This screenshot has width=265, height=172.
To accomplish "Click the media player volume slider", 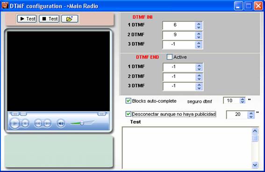I will click(82, 123).
